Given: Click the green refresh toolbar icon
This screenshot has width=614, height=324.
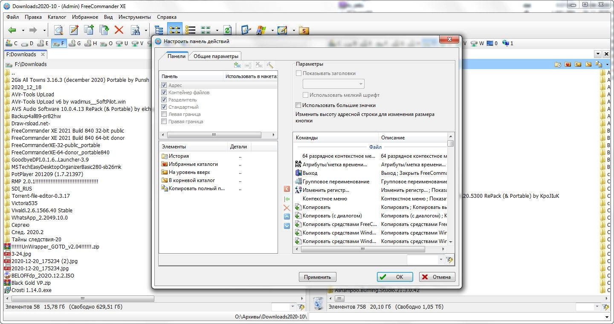Looking at the screenshot, I should 227,30.
